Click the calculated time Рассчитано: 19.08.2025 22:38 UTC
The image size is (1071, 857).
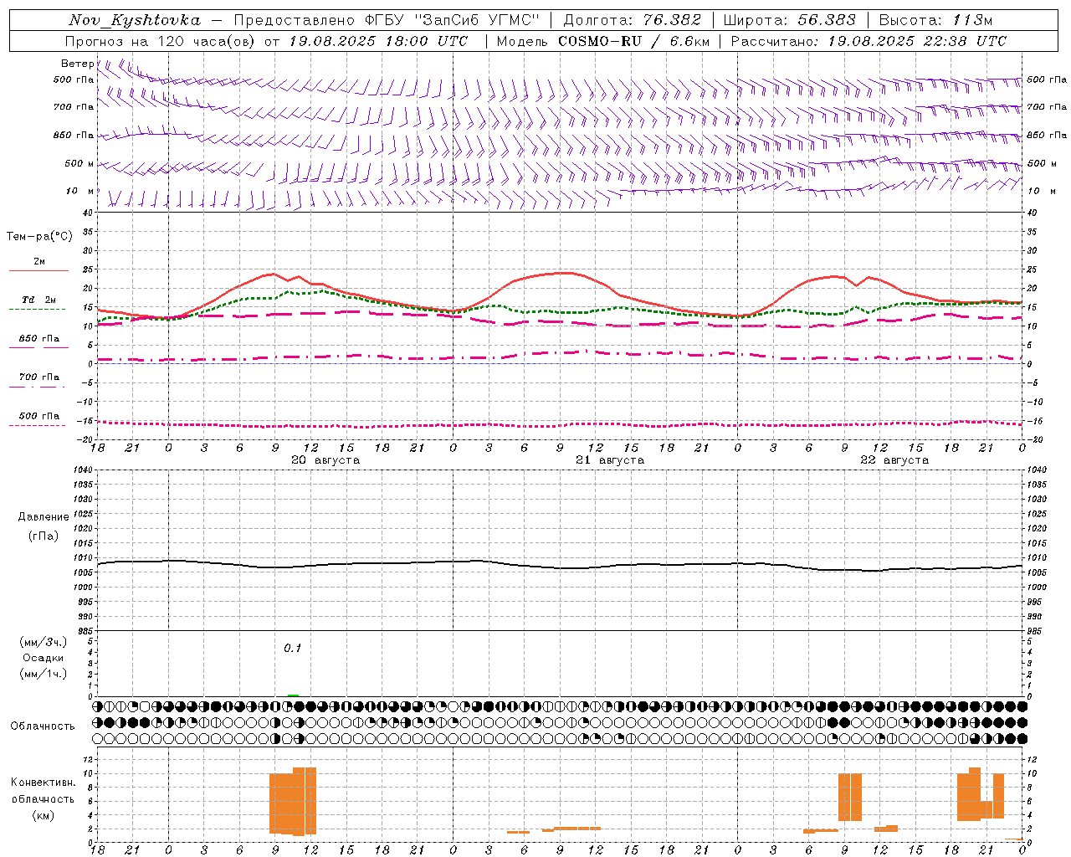tap(869, 41)
